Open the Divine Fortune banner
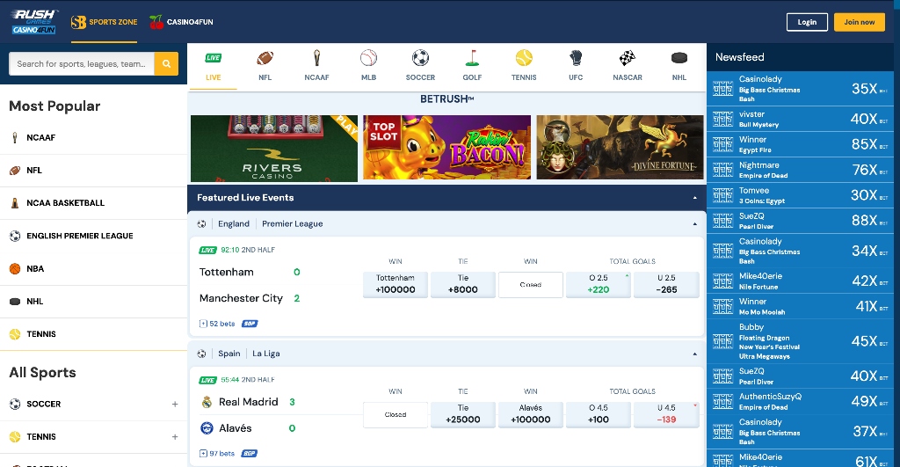This screenshot has height=467, width=900. click(x=620, y=147)
